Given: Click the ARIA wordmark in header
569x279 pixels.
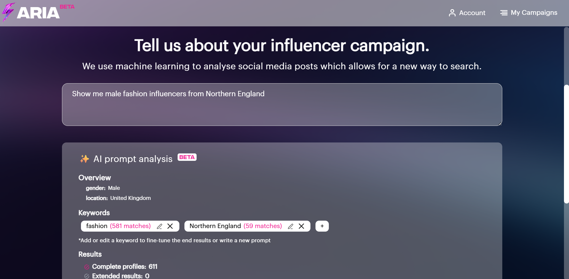Looking at the screenshot, I should [38, 13].
